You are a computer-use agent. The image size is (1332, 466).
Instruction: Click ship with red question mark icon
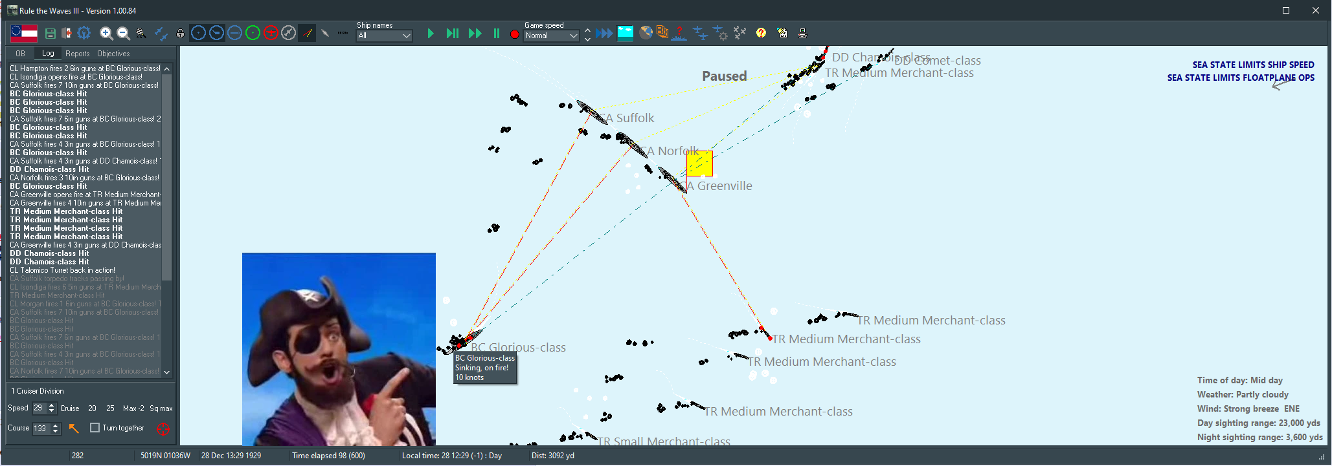coord(679,34)
